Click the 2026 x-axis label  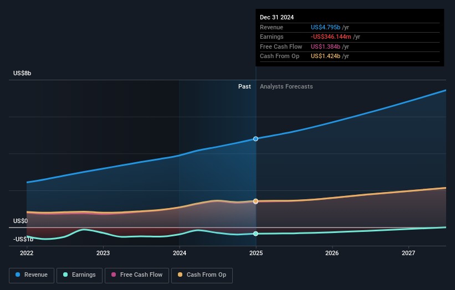click(x=332, y=253)
